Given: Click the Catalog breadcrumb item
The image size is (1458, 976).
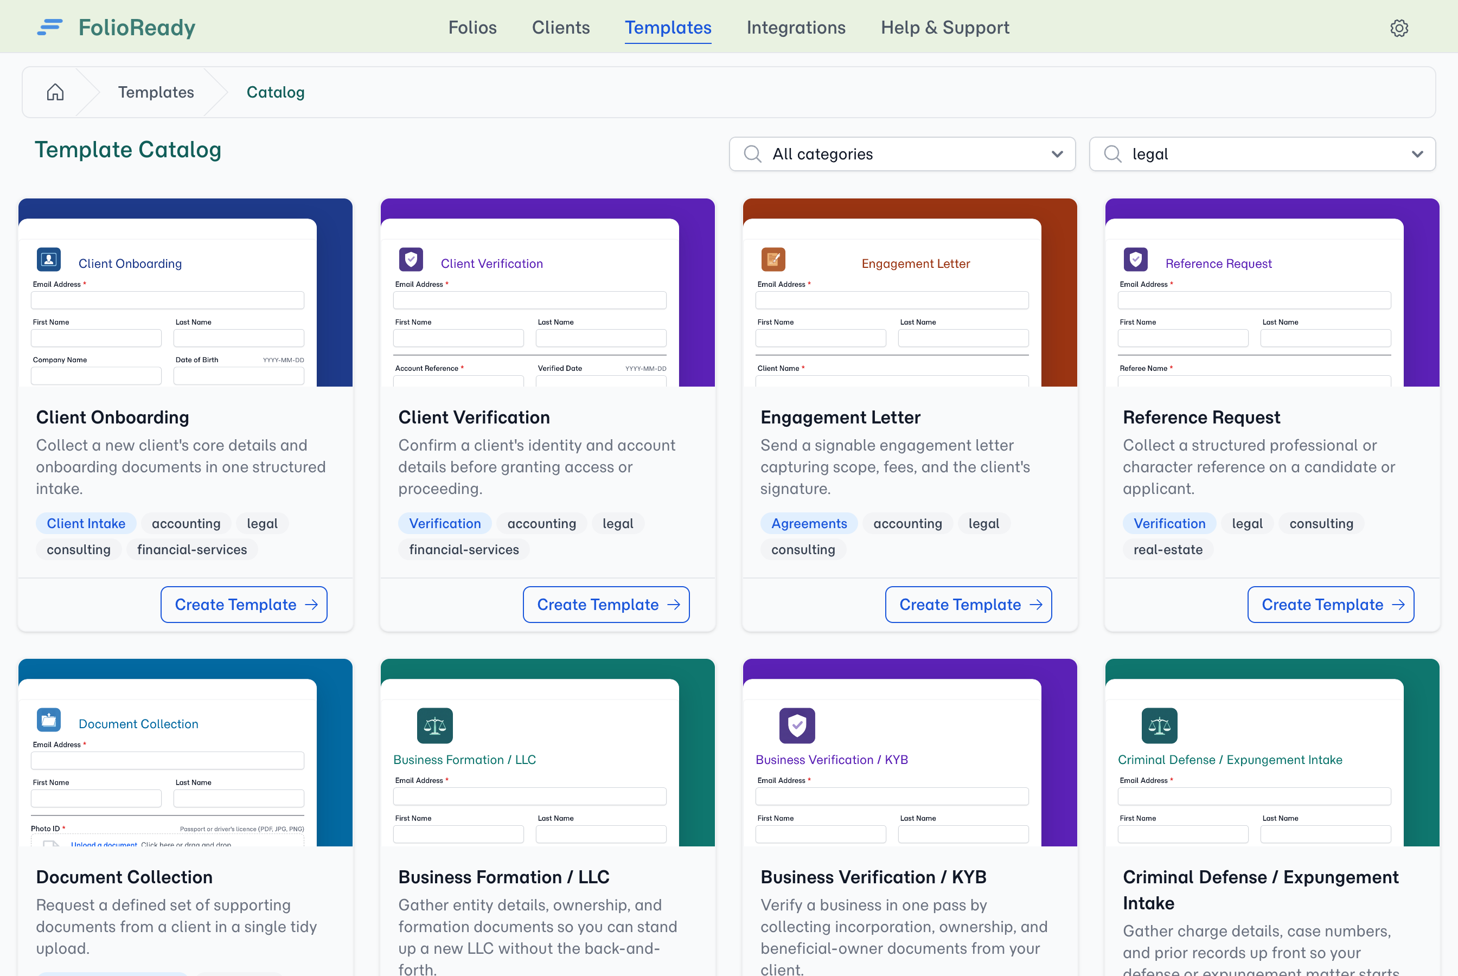Looking at the screenshot, I should click(x=276, y=92).
